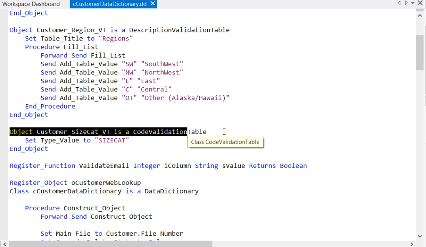Click the vertical scrollbar down arrow
This screenshot has height=247, width=426.
pos(420,236)
